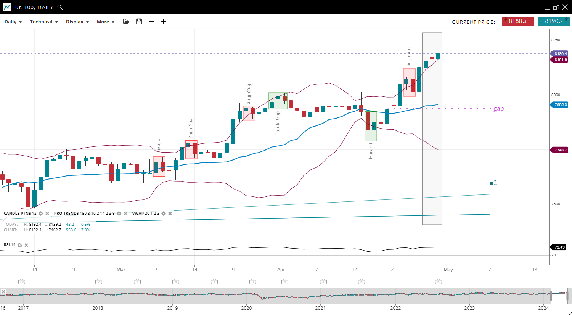This screenshot has width=572, height=315.
Task: Open Pro Trends indicator settings gear
Action: pyautogui.click(x=119, y=214)
